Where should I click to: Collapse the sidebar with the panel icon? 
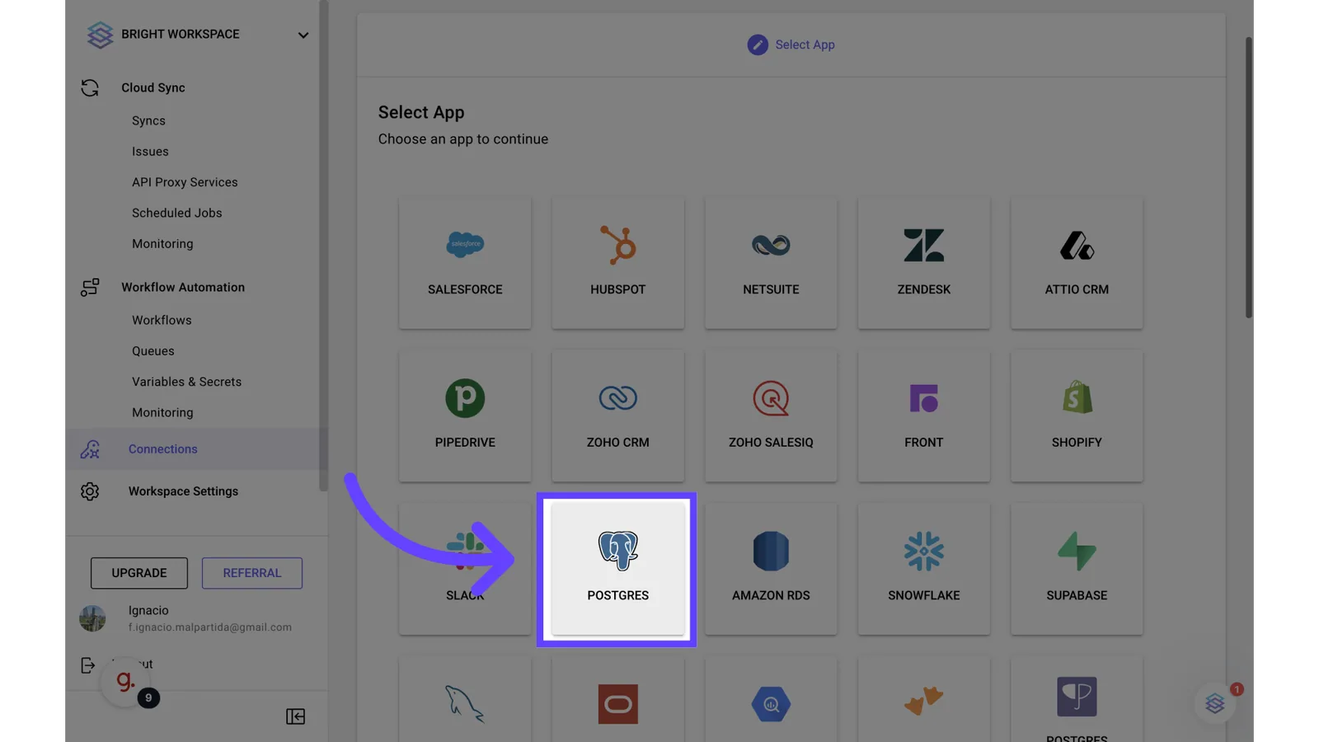(x=295, y=716)
